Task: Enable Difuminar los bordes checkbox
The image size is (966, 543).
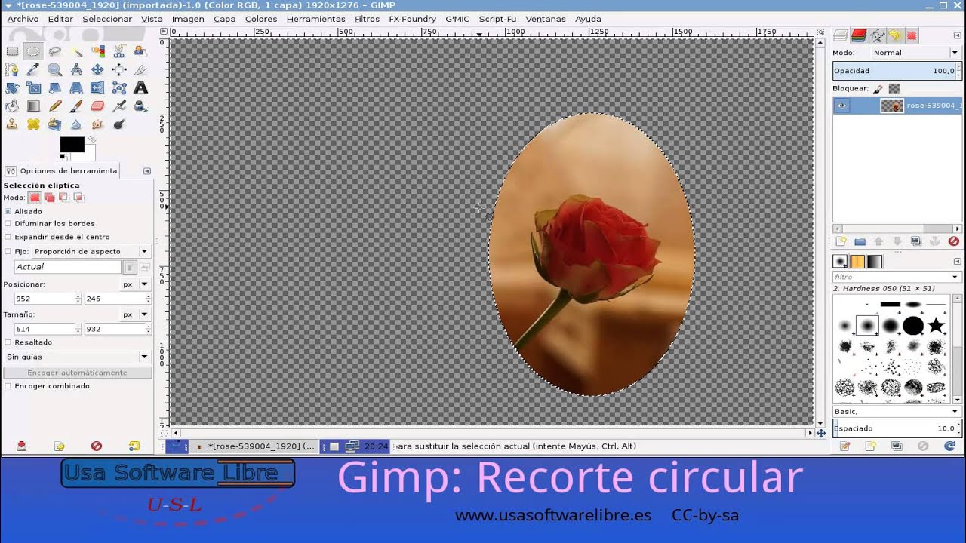Action: (8, 224)
